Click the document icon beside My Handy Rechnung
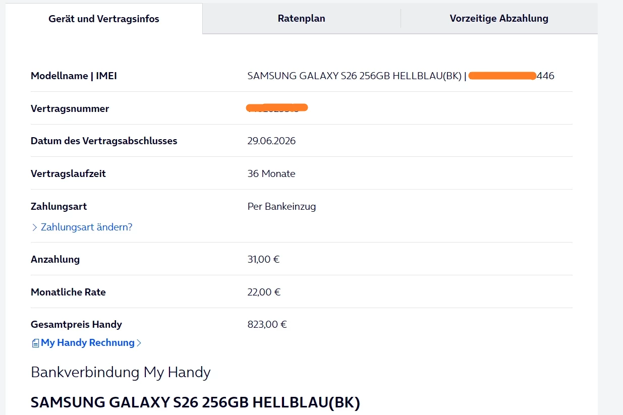 pyautogui.click(x=35, y=343)
